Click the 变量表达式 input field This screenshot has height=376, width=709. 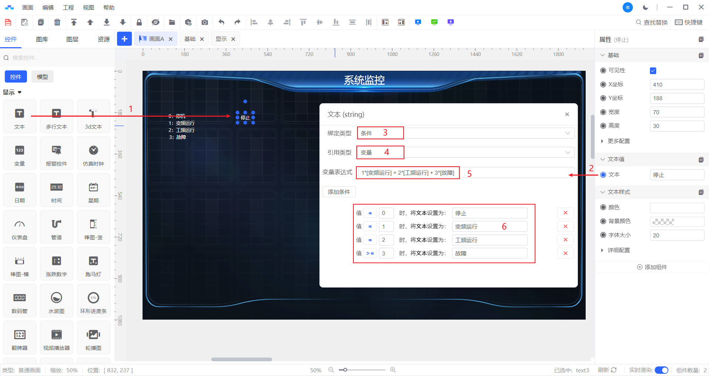(x=513, y=173)
